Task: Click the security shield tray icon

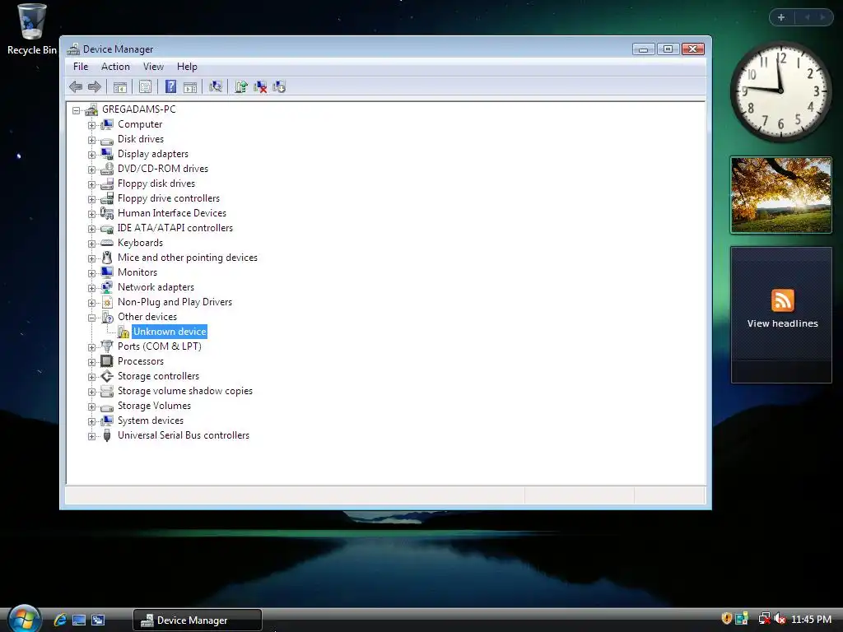Action: click(x=726, y=619)
